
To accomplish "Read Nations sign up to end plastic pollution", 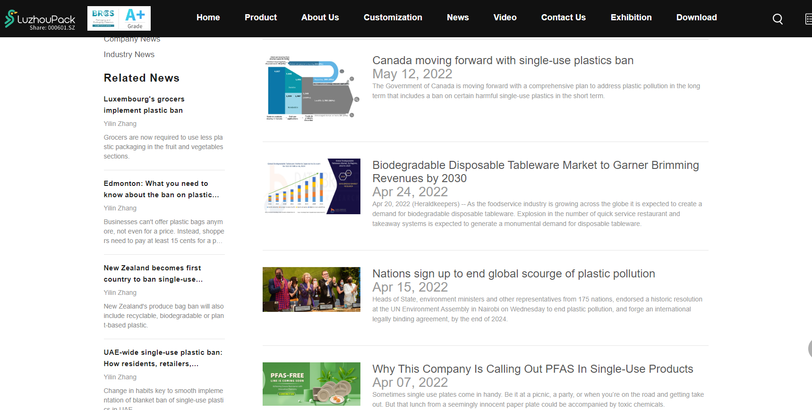I will point(513,274).
